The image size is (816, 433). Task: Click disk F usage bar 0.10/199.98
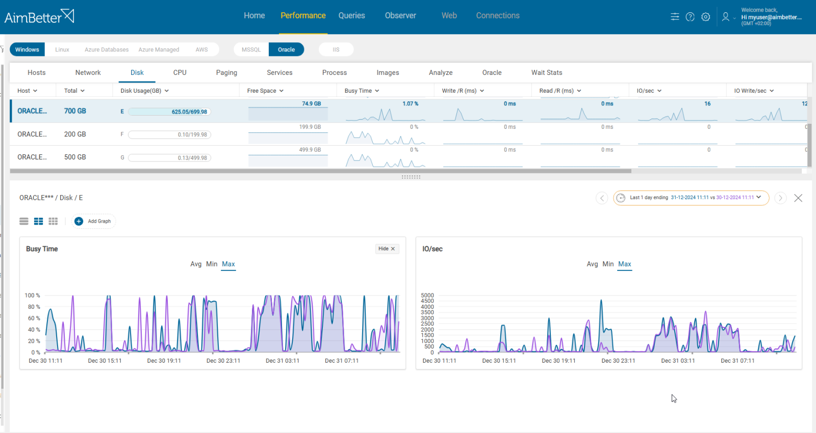(169, 134)
